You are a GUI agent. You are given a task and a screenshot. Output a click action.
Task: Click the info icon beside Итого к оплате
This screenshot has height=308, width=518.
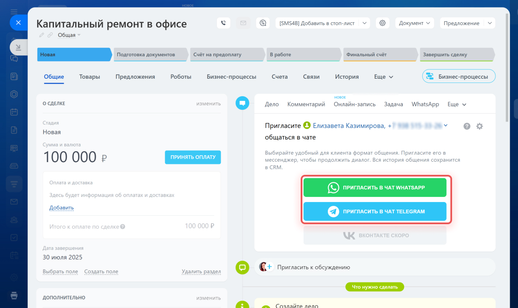point(123,227)
